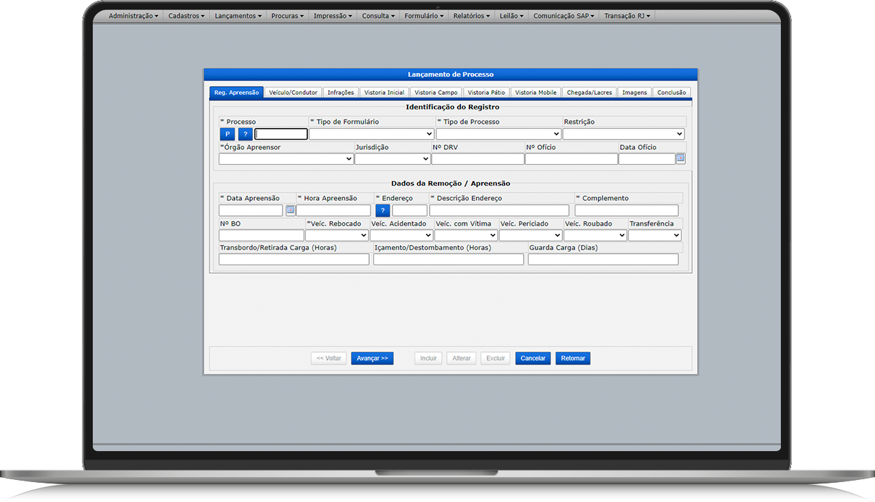Click the Descrição Endereço input field
Image resolution: width=875 pixels, height=502 pixels.
coord(499,210)
